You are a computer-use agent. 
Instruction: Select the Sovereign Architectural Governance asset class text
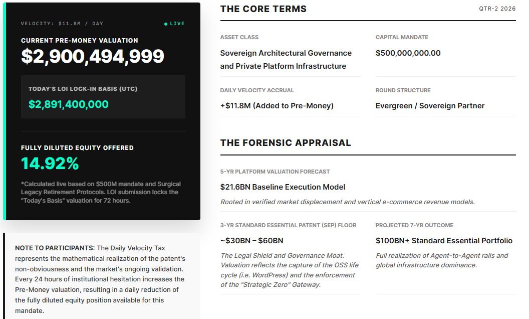(x=286, y=60)
